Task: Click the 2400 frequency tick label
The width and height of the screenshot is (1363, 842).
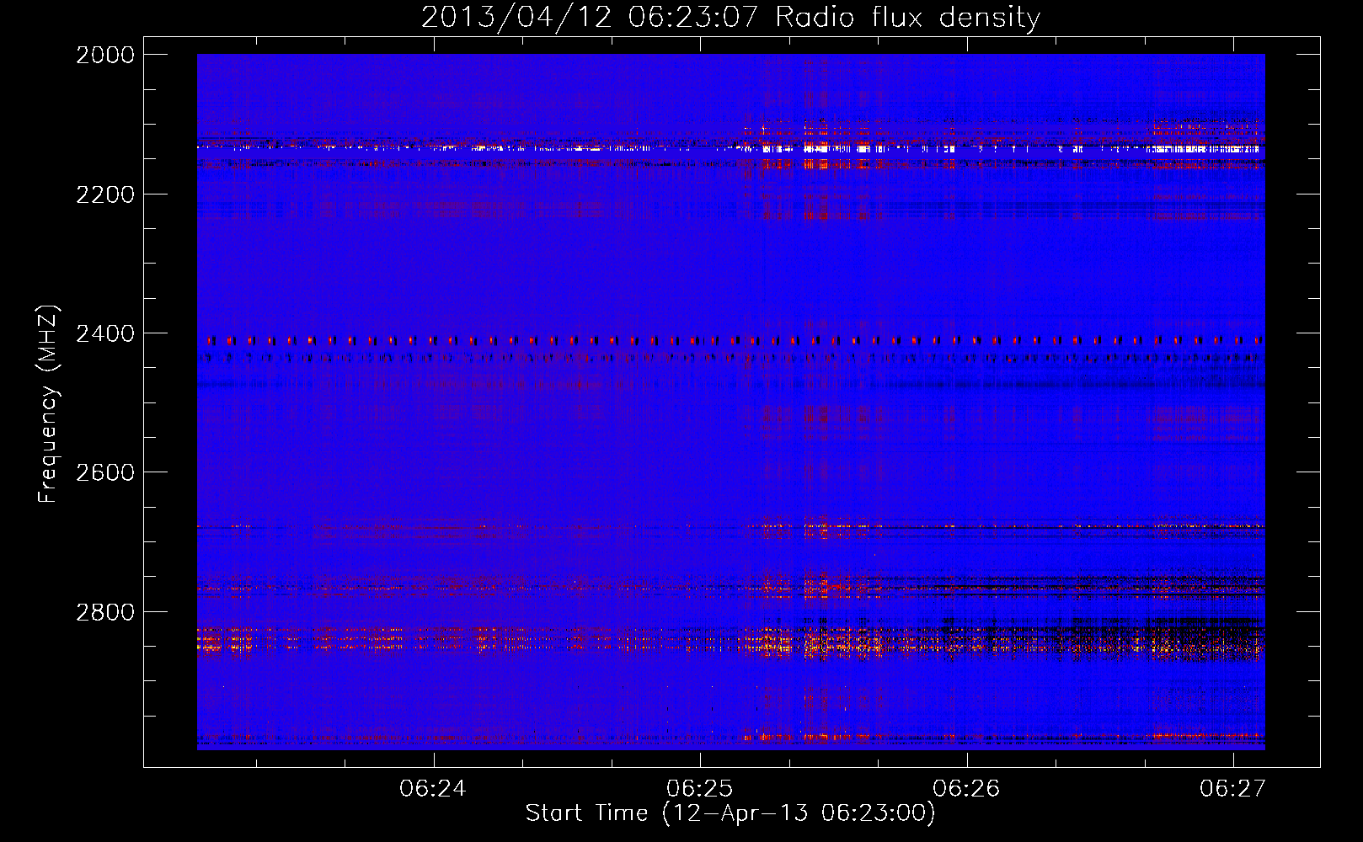Action: pyautogui.click(x=105, y=334)
